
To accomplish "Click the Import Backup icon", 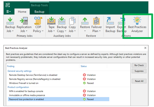I will click(110, 21).
